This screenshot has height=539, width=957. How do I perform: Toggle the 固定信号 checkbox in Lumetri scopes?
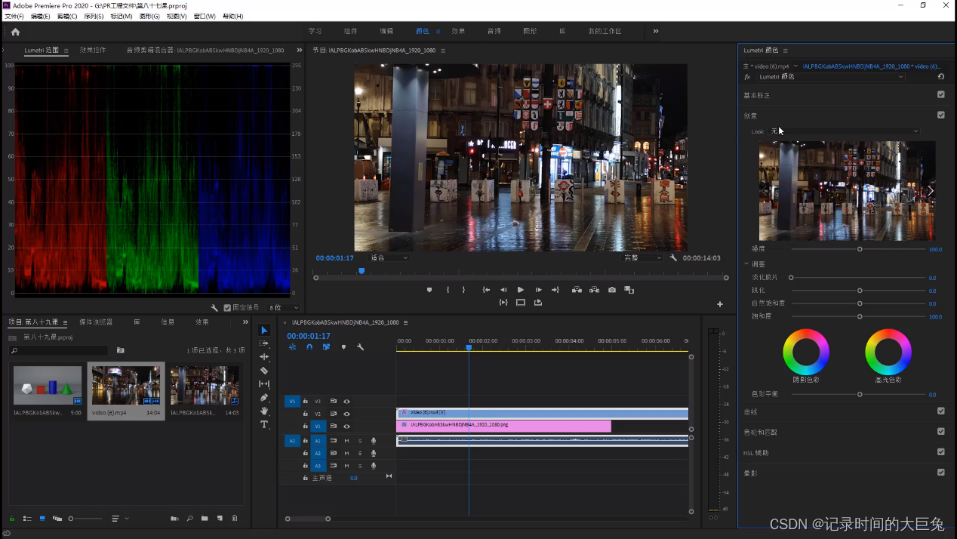227,308
